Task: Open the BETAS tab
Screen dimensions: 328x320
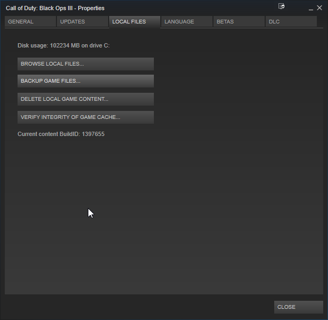Action: click(x=239, y=22)
